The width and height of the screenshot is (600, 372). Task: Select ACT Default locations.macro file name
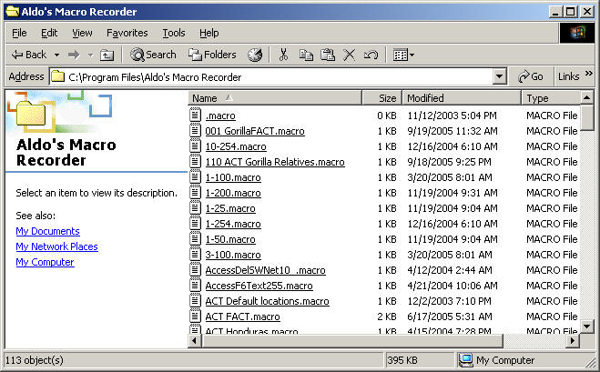pyautogui.click(x=267, y=301)
